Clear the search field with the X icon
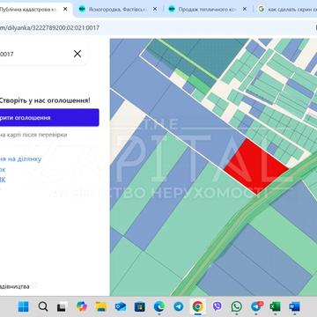This screenshot has height=317, width=317. (x=77, y=54)
